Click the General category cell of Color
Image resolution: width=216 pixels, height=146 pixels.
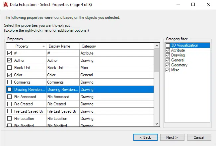point(116,75)
